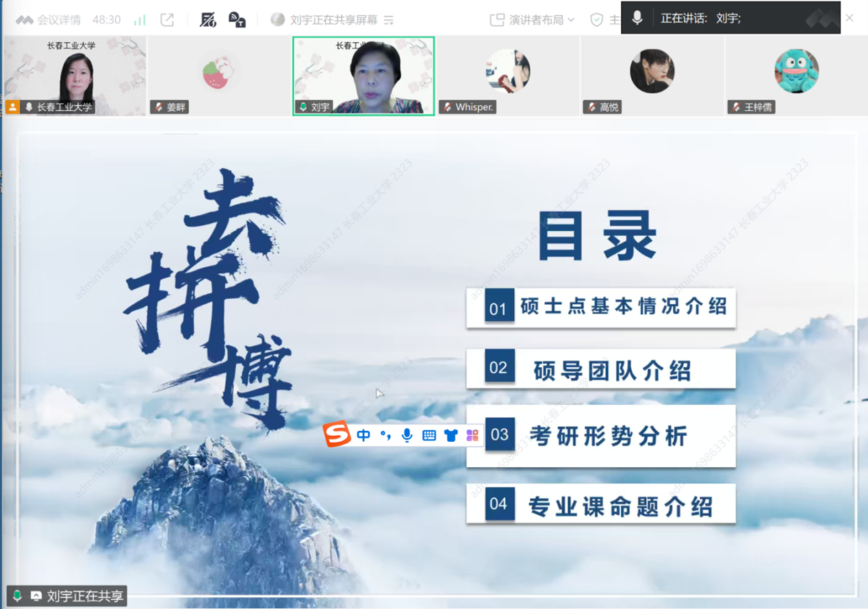Click the meeting security shield icon

[597, 20]
